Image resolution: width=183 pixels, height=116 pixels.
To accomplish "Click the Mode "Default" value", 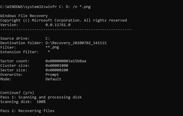I will coord(53,79).
